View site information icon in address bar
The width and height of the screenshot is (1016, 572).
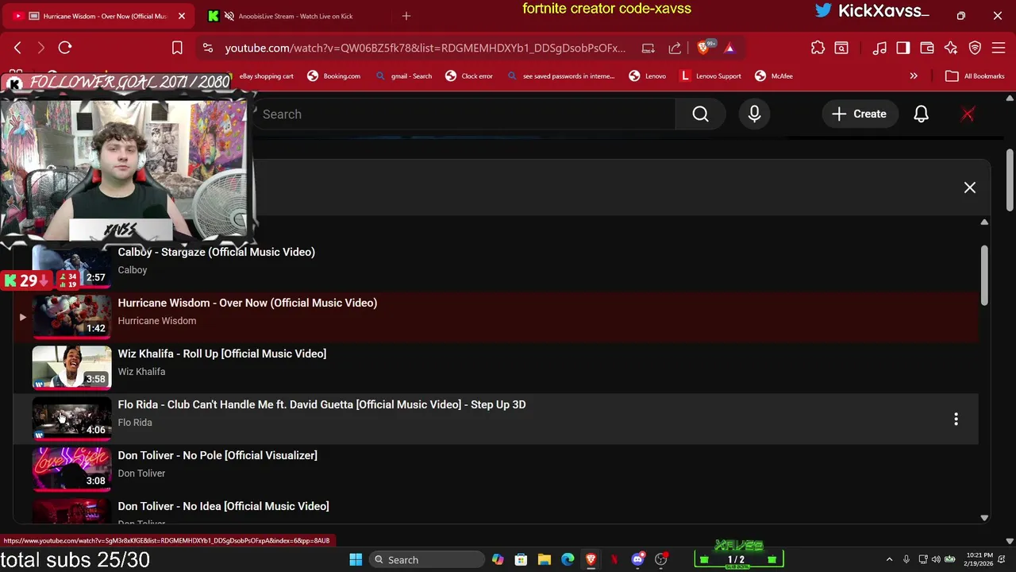click(x=208, y=48)
